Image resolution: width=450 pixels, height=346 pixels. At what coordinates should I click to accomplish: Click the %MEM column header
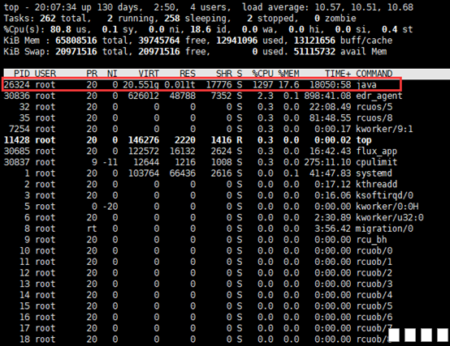tap(288, 74)
